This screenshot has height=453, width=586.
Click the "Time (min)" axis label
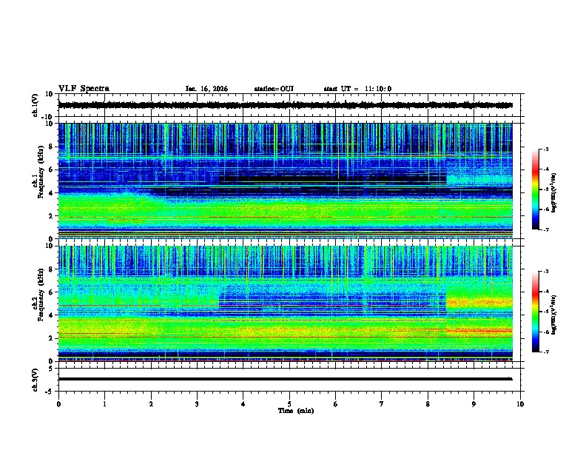point(296,411)
